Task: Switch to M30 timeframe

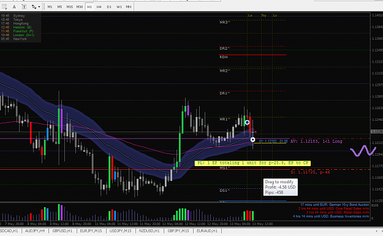Action: pos(80,7)
